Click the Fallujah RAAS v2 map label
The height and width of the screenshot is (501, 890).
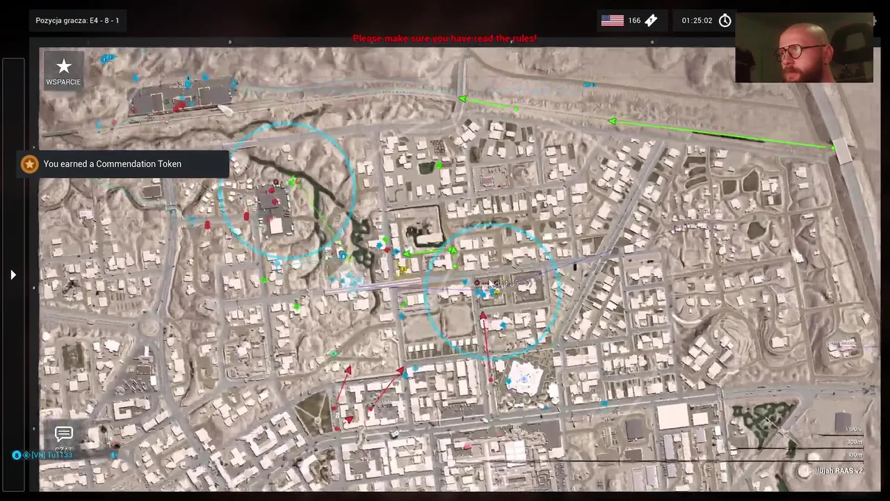point(839,471)
